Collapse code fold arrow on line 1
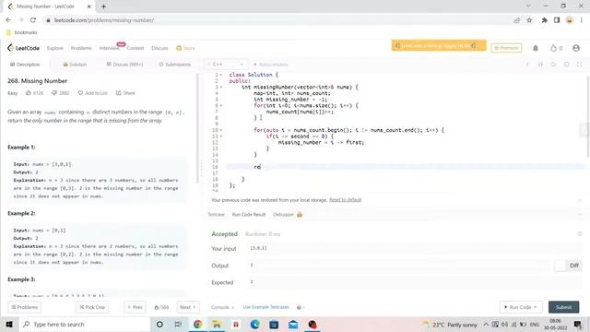This screenshot has height=332, width=590. click(221, 75)
